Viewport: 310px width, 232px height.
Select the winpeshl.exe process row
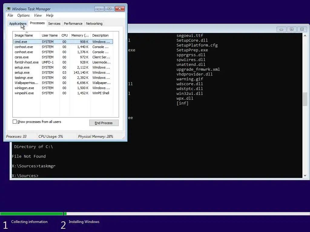pyautogui.click(x=63, y=93)
